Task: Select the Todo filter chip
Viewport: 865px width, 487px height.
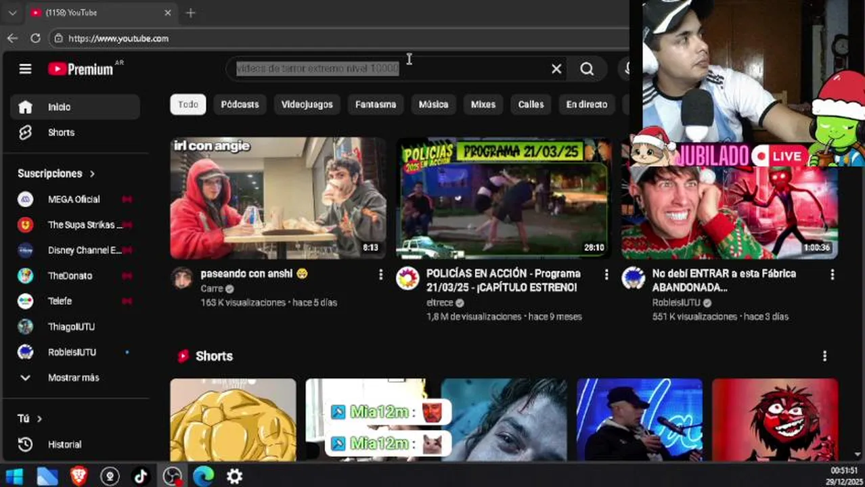Action: (188, 104)
